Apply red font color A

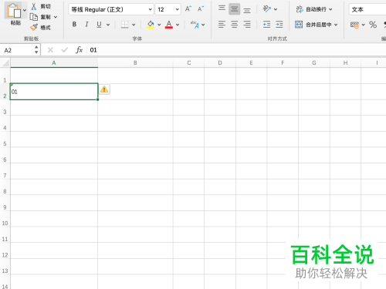click(169, 25)
